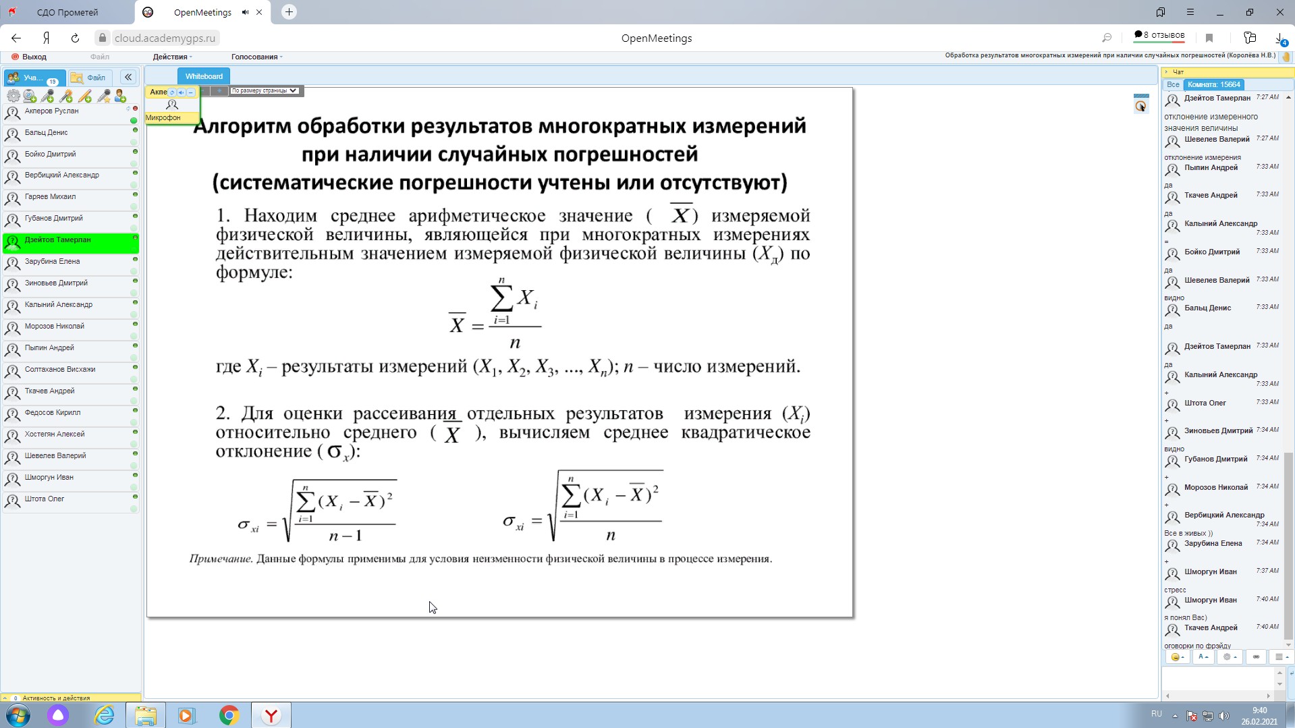1295x728 pixels.
Task: Open the browser hamburger menu
Action: tap(1190, 12)
